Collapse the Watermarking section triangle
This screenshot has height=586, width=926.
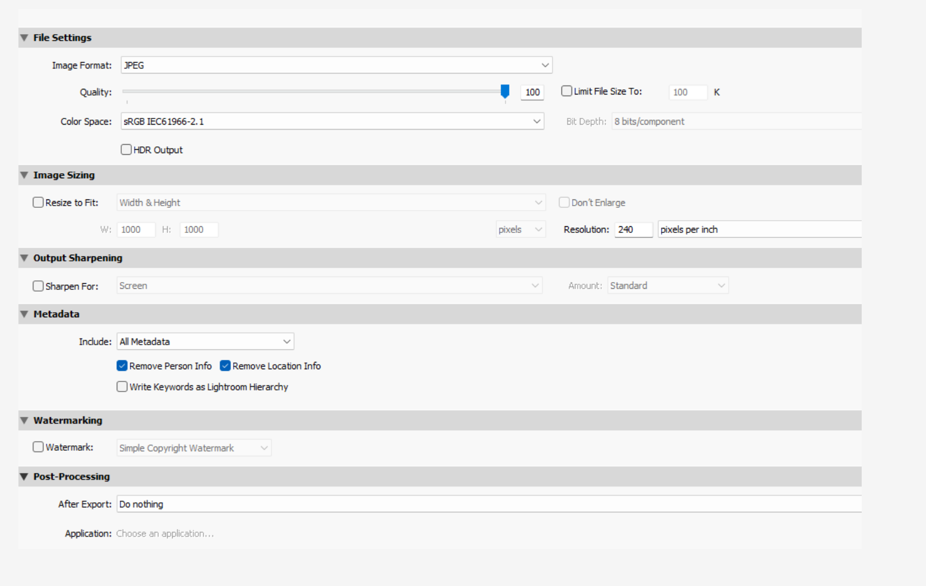[x=24, y=421]
